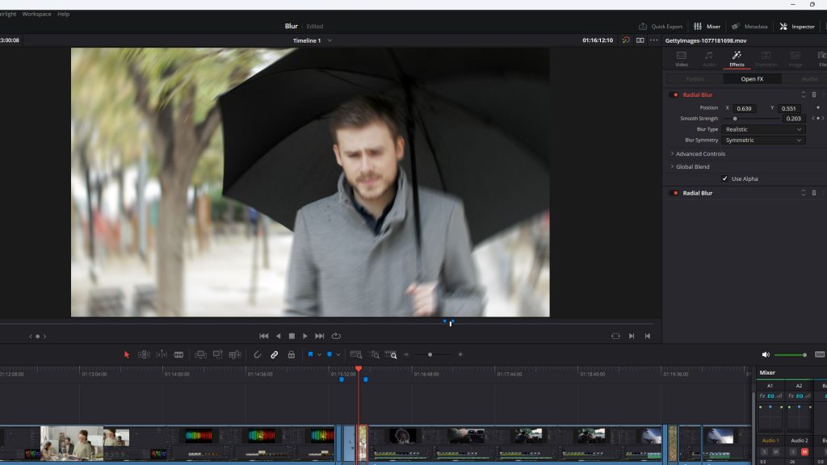This screenshot has height=465, width=827.
Task: Open Quick Export
Action: click(x=661, y=27)
